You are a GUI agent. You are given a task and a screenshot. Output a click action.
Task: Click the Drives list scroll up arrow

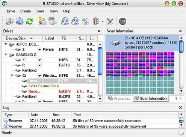(100, 44)
